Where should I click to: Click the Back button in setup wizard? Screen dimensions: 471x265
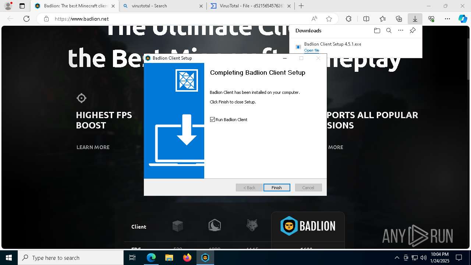tap(249, 188)
